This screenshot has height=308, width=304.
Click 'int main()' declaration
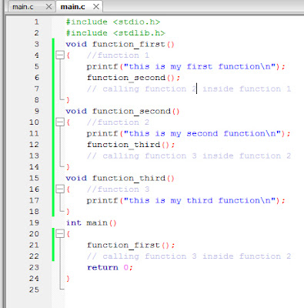[91, 223]
